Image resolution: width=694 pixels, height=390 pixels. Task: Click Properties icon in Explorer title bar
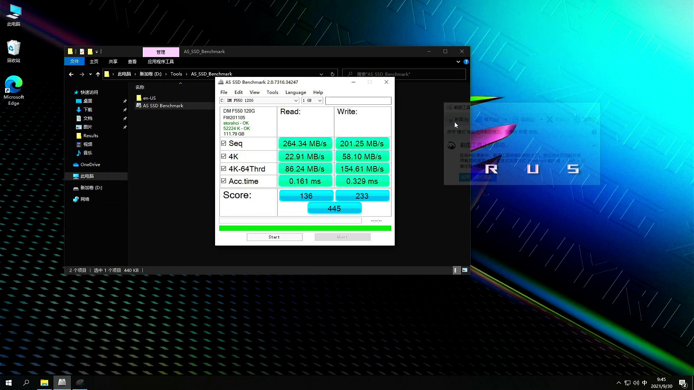82,52
